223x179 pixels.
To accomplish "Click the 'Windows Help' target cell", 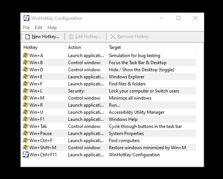I will [x=123, y=119].
